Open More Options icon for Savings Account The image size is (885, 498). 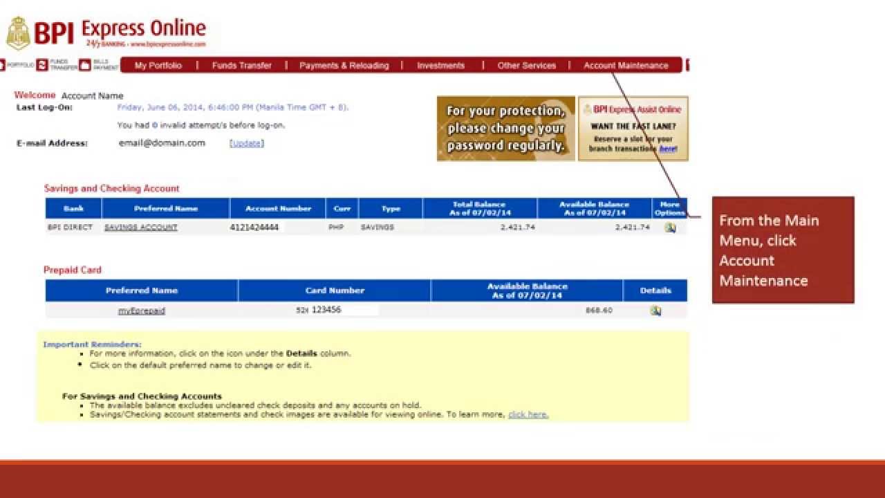(669, 228)
